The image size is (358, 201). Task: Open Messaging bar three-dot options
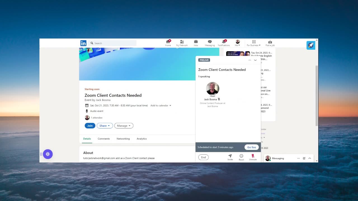click(298, 158)
